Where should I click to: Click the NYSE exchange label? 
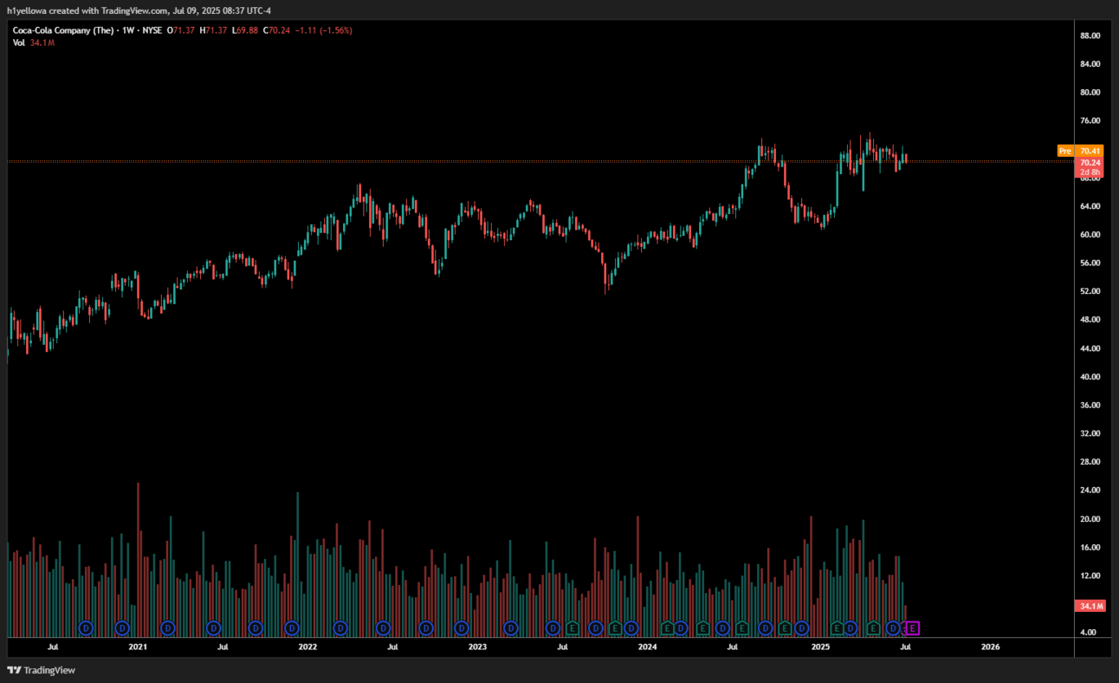(x=152, y=30)
